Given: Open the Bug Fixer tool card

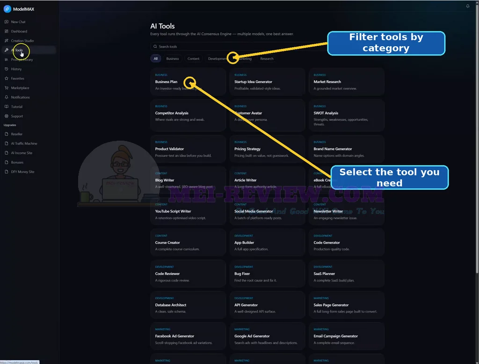Looking at the screenshot, I should click(x=267, y=274).
